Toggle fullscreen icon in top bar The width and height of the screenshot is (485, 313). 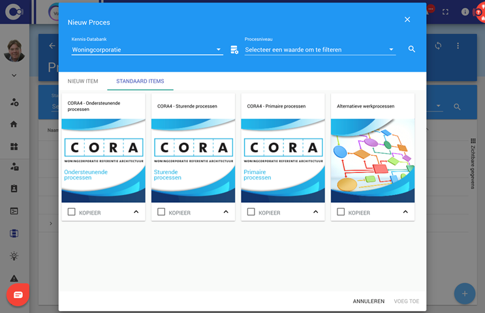445,12
